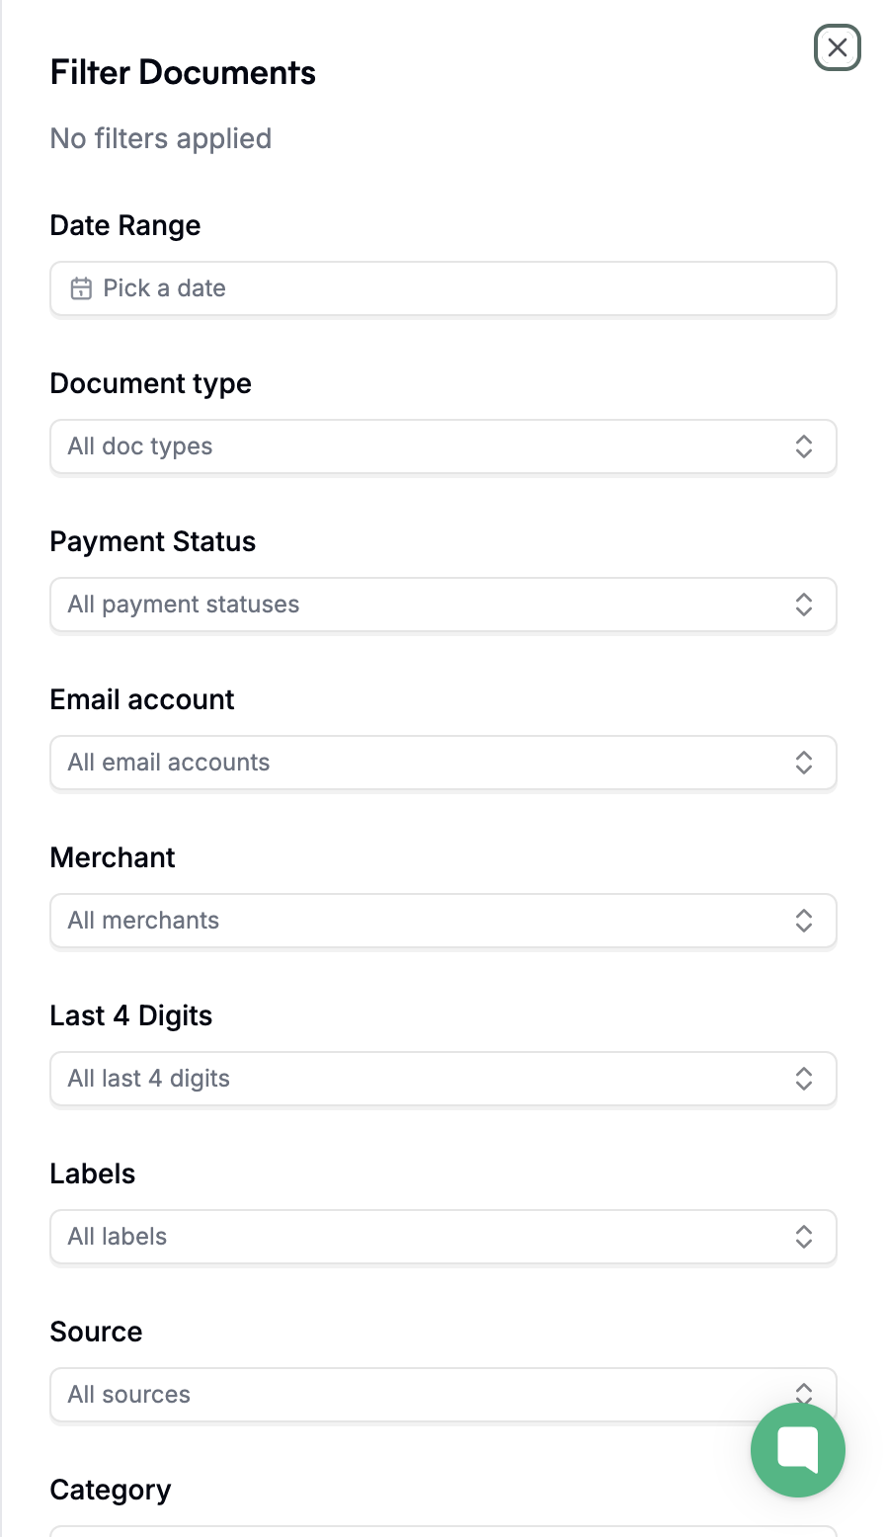The height and width of the screenshot is (1537, 885).
Task: Click the No filters applied text
Action: (161, 138)
